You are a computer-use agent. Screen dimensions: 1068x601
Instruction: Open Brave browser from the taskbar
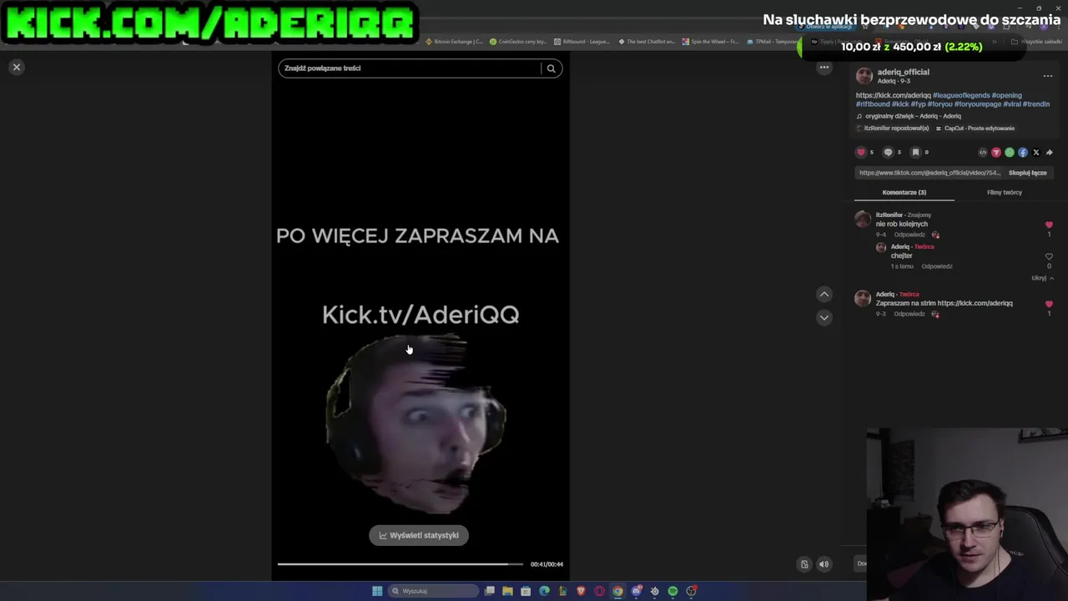[x=581, y=591]
